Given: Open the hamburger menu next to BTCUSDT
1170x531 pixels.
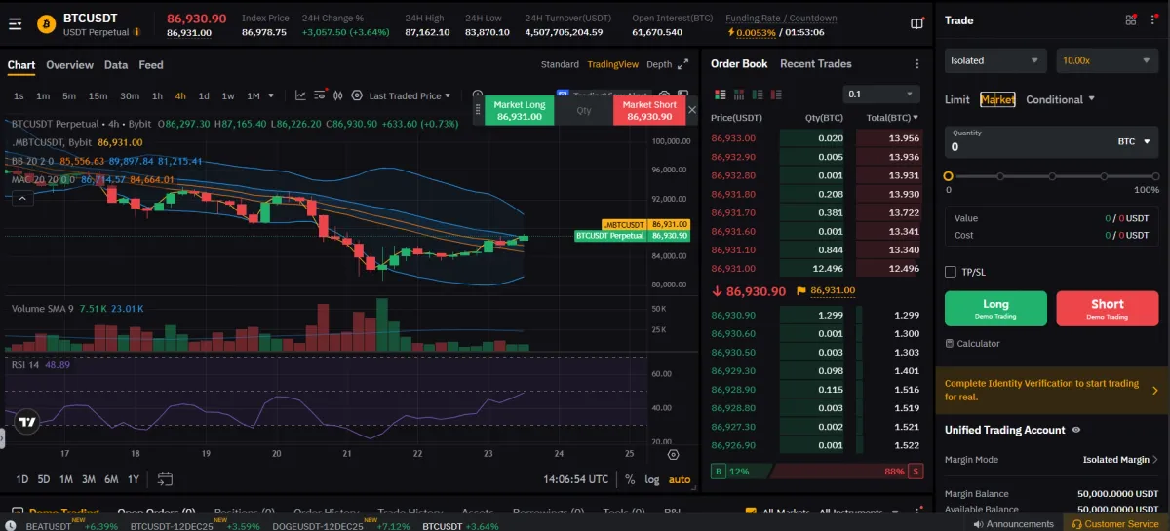Looking at the screenshot, I should click(x=15, y=24).
